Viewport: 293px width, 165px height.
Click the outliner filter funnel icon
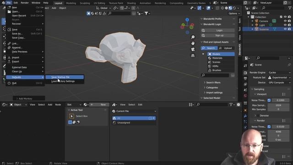point(290,8)
